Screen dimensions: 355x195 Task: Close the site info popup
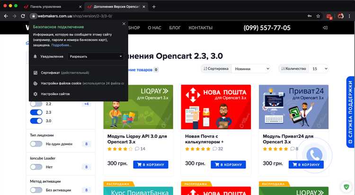(x=124, y=24)
